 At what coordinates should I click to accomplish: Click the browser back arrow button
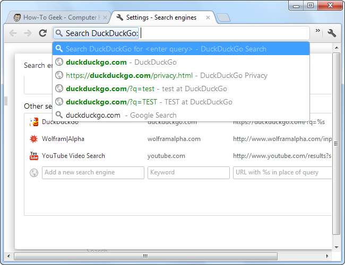click(13, 33)
